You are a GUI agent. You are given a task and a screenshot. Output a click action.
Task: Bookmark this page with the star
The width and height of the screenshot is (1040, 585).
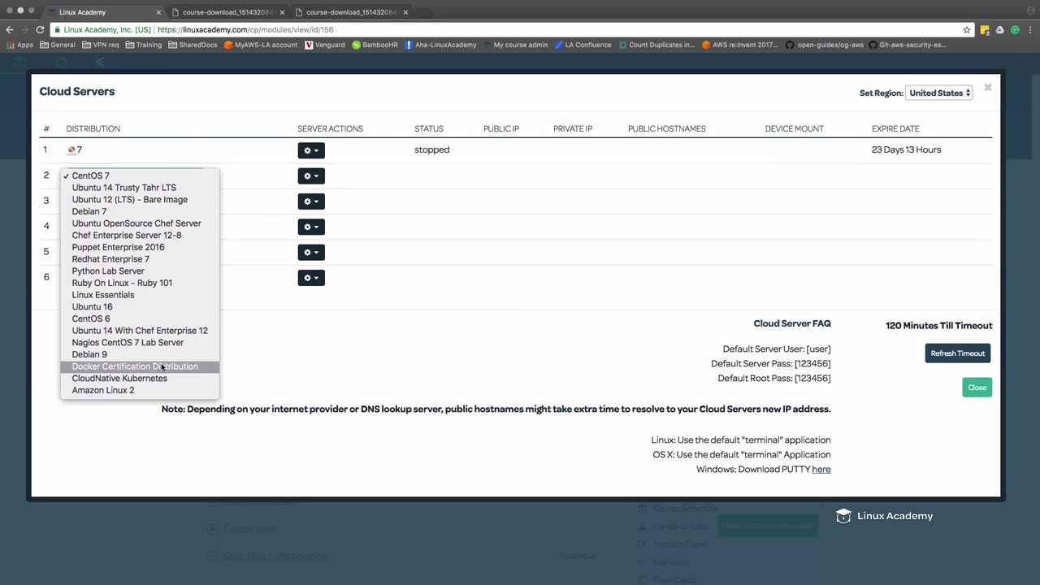point(966,30)
